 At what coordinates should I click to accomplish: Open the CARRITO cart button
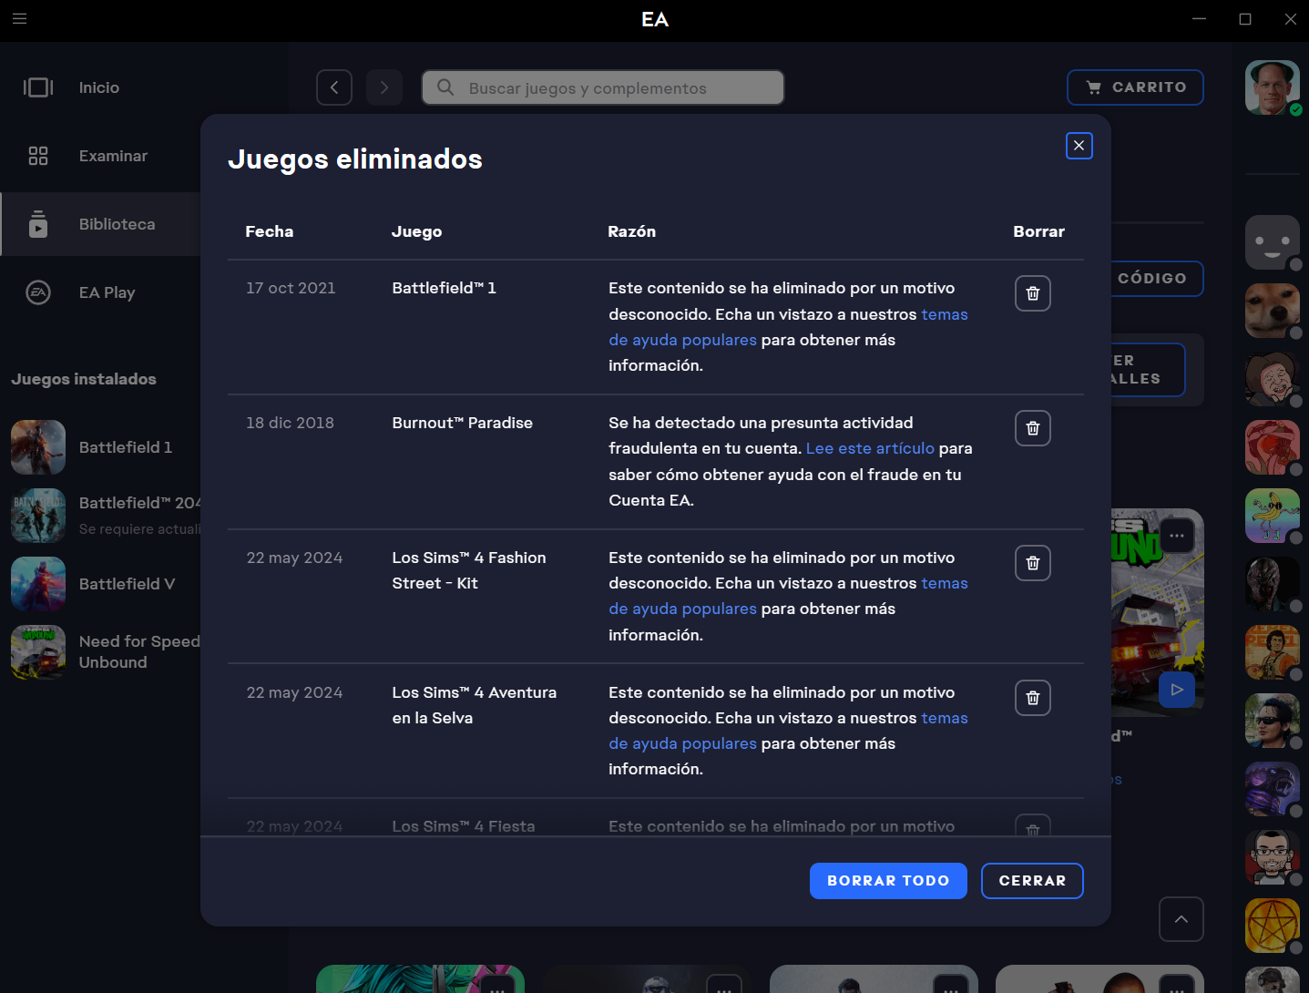pos(1135,87)
